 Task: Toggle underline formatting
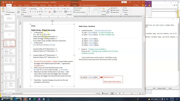[35, 12]
